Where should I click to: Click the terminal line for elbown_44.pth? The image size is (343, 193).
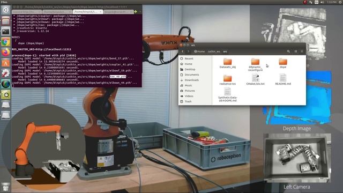74,83
